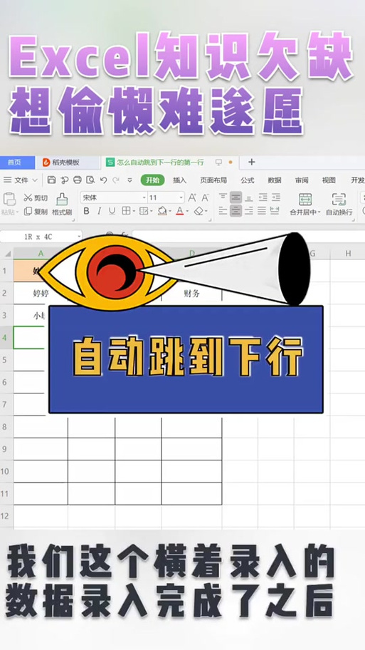Click the clear format eraser icon
Image resolution: width=365 pixels, height=650 pixels.
(199, 211)
